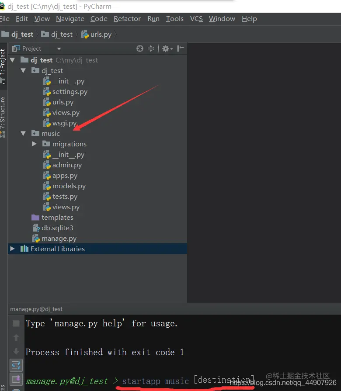Select apps.py in the music folder
The height and width of the screenshot is (391, 341).
click(60, 176)
